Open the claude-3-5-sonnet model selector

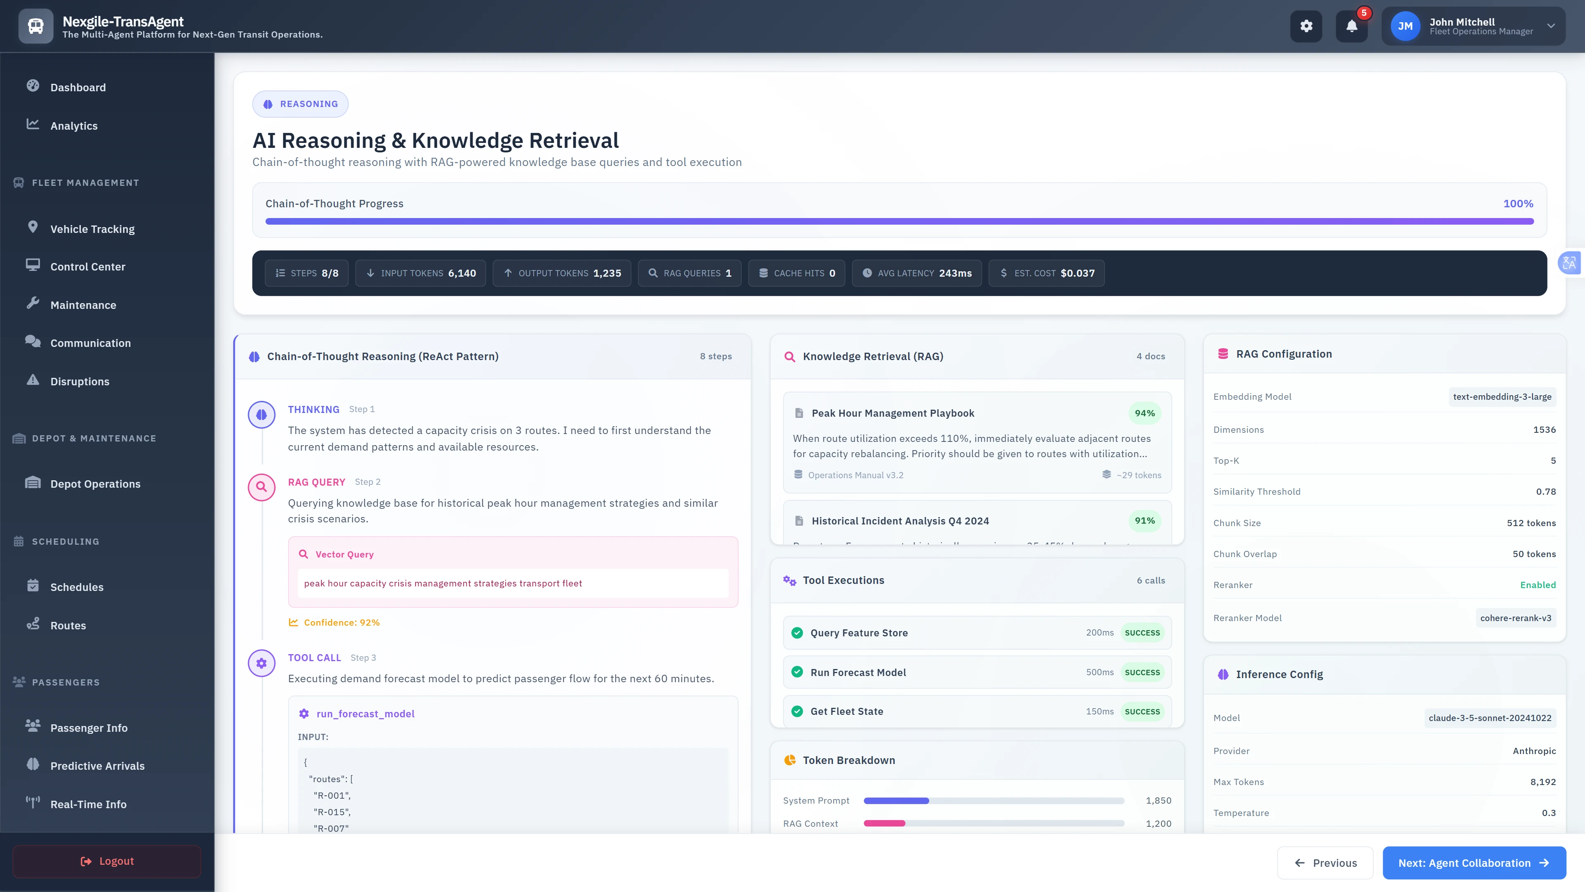(1490, 718)
